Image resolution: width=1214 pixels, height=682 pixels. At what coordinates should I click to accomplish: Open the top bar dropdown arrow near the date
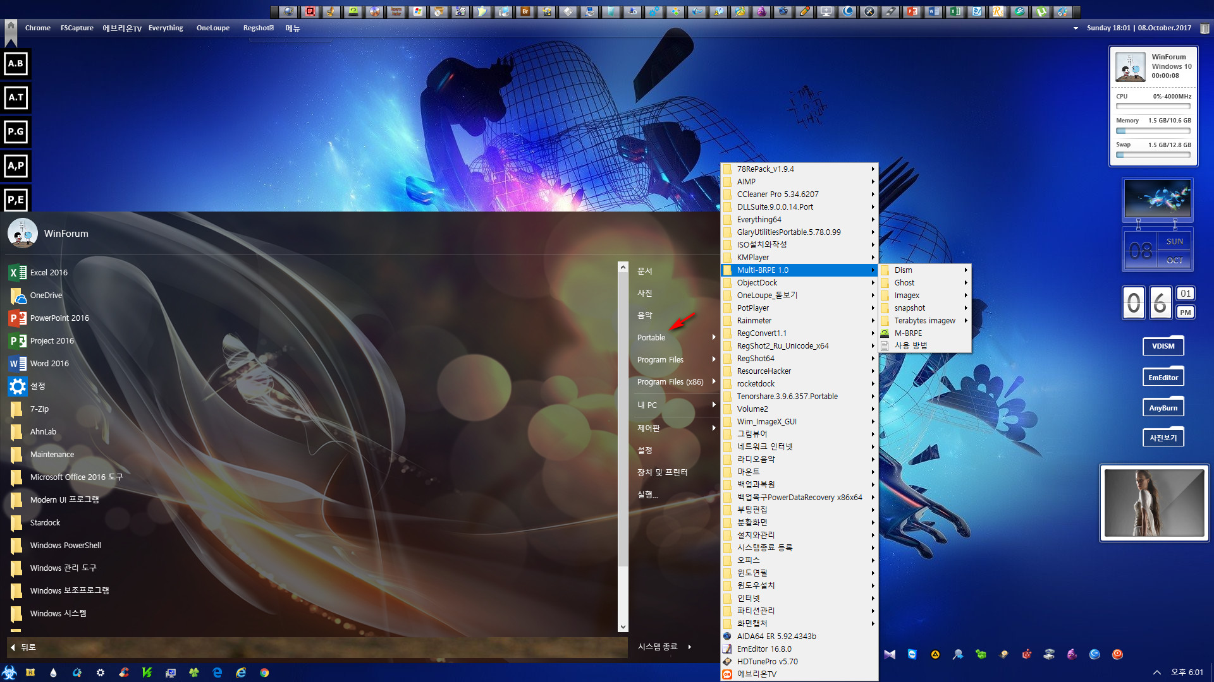pyautogui.click(x=1076, y=28)
